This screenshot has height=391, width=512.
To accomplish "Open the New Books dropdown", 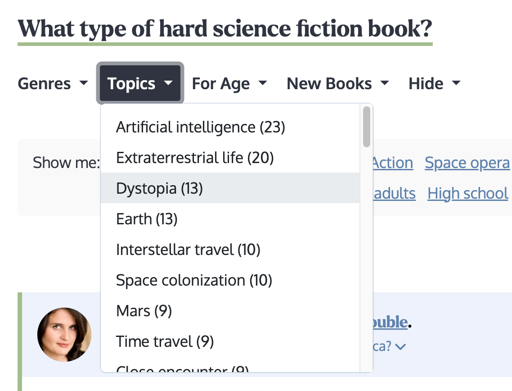I will click(337, 84).
